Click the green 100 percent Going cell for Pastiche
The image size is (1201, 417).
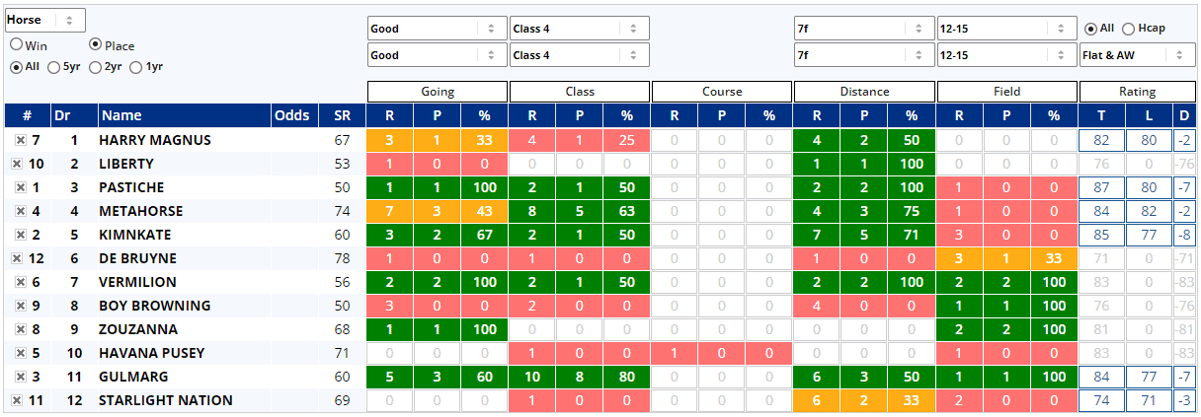click(x=484, y=187)
